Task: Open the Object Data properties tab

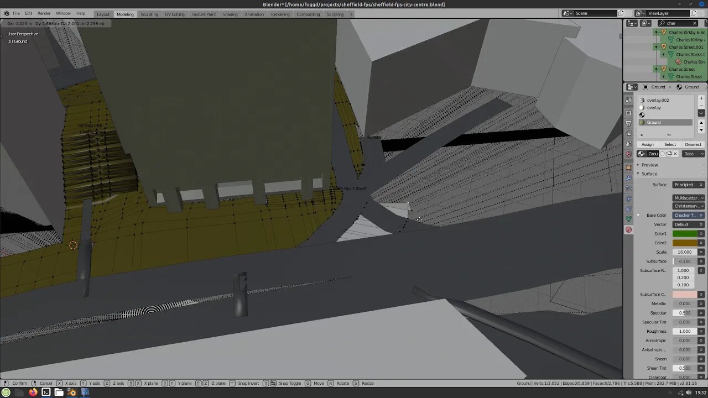Action: pos(628,219)
